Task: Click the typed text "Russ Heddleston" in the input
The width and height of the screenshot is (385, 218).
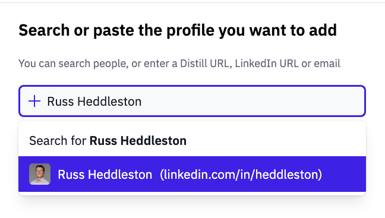Action: tap(94, 102)
